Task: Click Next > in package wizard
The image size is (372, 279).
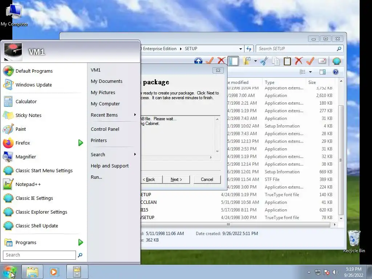Action: tap(176, 179)
